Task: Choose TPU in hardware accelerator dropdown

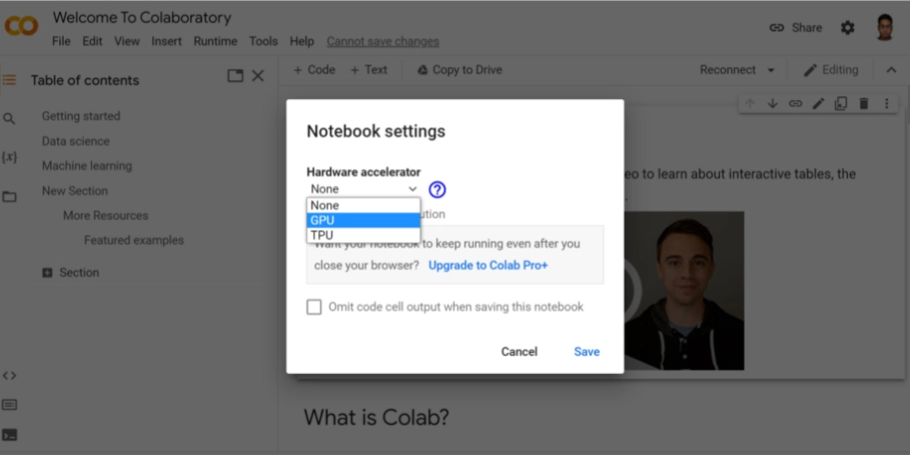Action: coord(363,235)
